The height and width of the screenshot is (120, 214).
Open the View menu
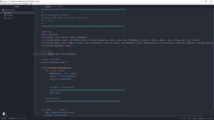9,4
